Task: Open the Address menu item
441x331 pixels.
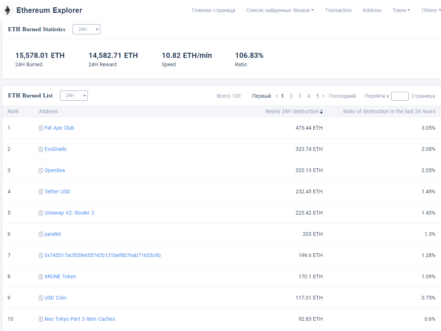Action: coord(372,10)
